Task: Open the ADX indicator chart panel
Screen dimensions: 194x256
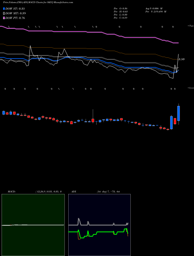Action: (x=99, y=225)
